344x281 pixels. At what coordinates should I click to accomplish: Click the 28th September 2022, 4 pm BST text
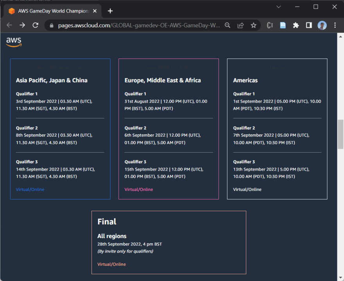coord(130,244)
